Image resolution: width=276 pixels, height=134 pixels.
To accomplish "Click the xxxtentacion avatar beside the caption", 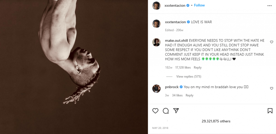I will click(157, 23).
